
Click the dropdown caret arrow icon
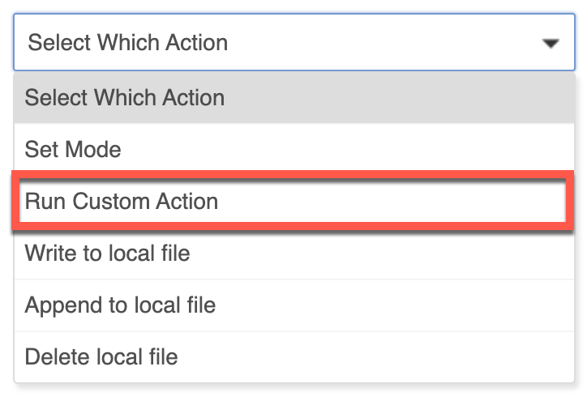tap(551, 44)
